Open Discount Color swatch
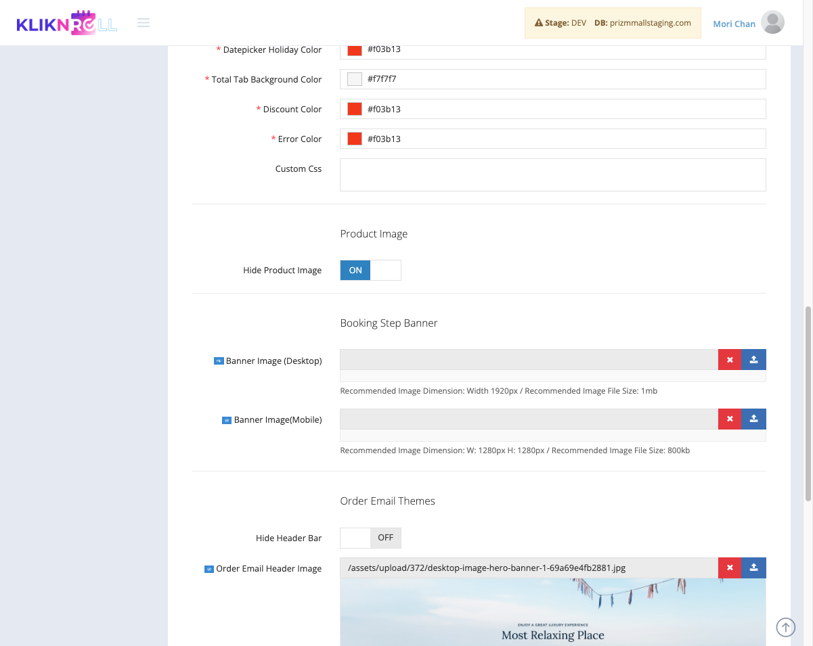Screen dimensions: 813x646 [x=355, y=109]
